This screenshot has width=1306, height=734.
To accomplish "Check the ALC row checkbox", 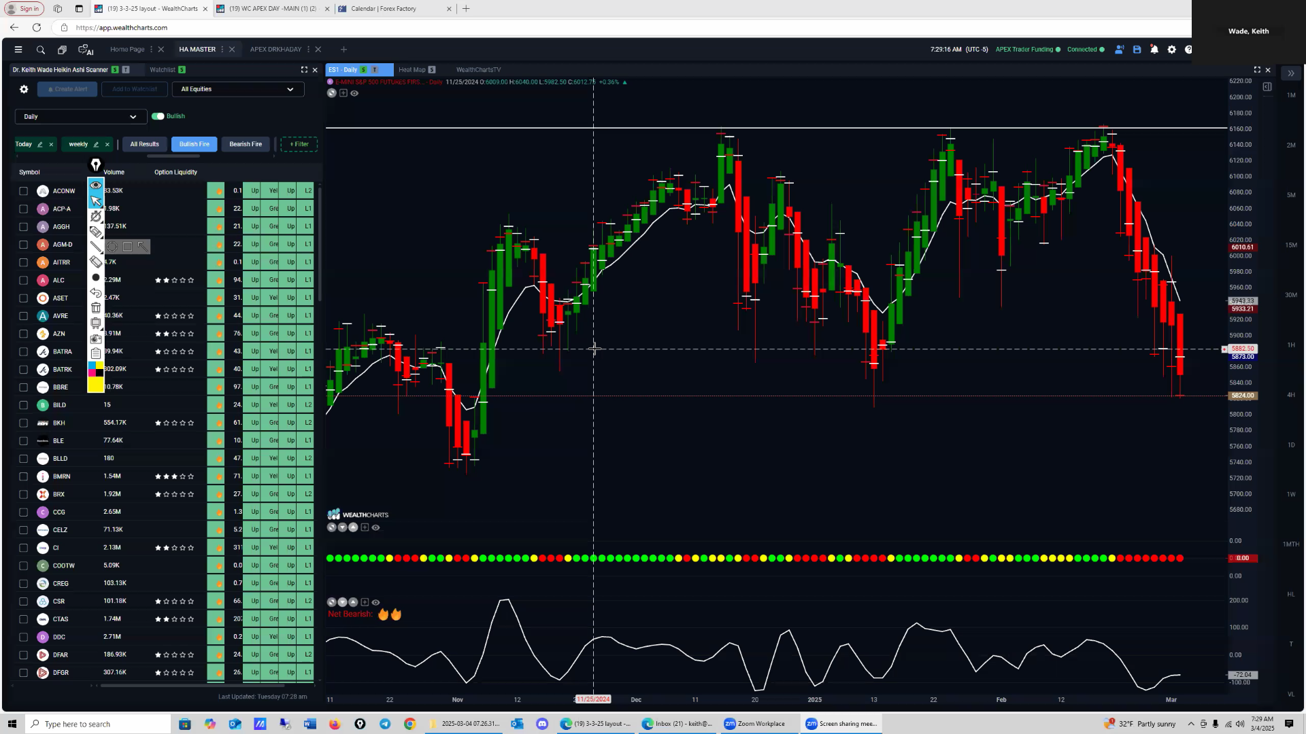I will [x=23, y=280].
